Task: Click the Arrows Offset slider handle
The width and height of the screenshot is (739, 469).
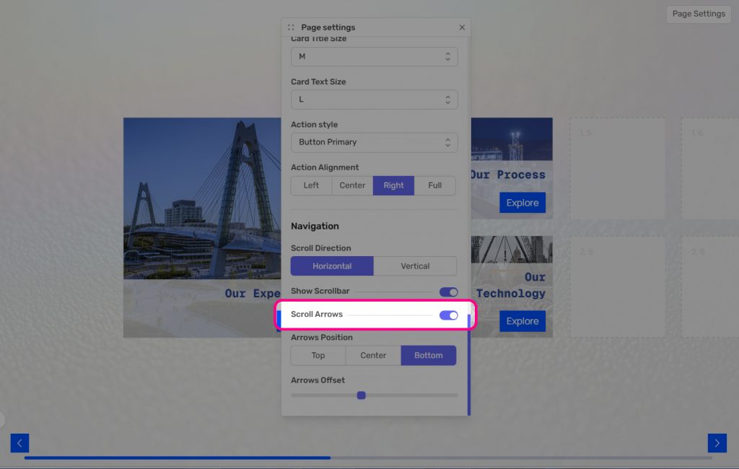Action: point(362,395)
